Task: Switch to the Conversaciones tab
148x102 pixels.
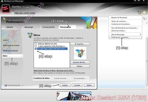Action: pos(49,27)
